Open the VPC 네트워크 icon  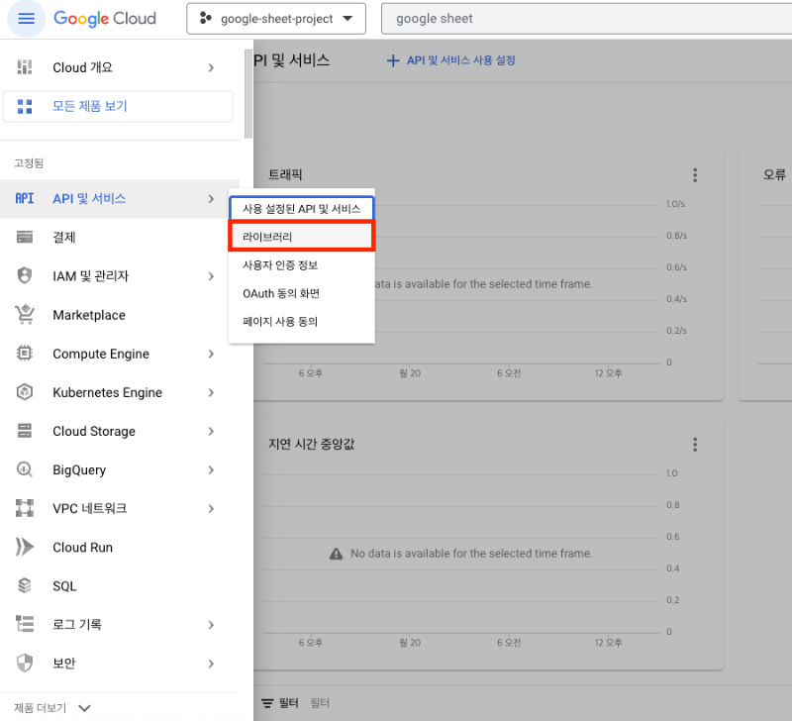[x=28, y=508]
